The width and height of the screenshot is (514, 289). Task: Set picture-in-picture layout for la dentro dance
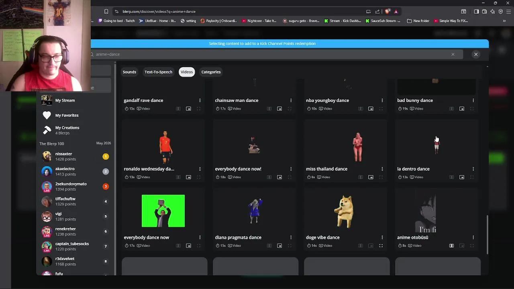click(x=462, y=177)
